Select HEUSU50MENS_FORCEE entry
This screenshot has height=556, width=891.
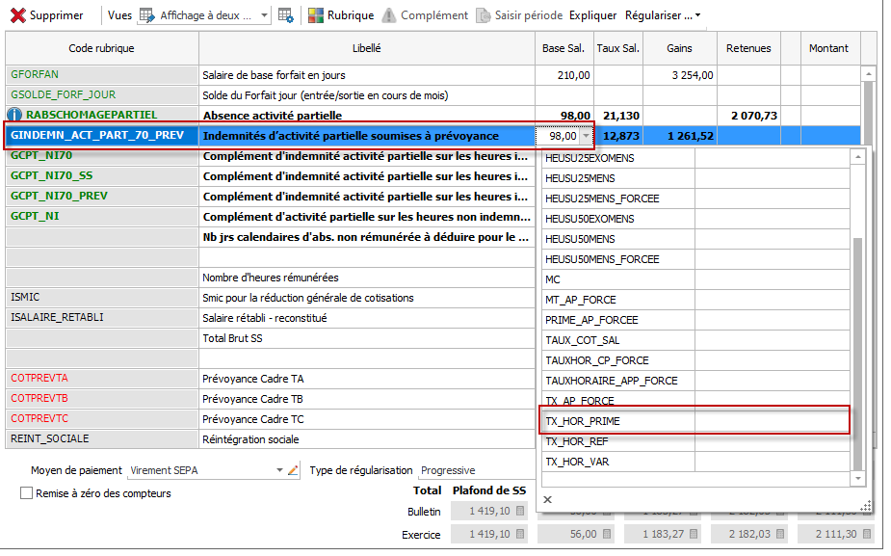coord(694,259)
